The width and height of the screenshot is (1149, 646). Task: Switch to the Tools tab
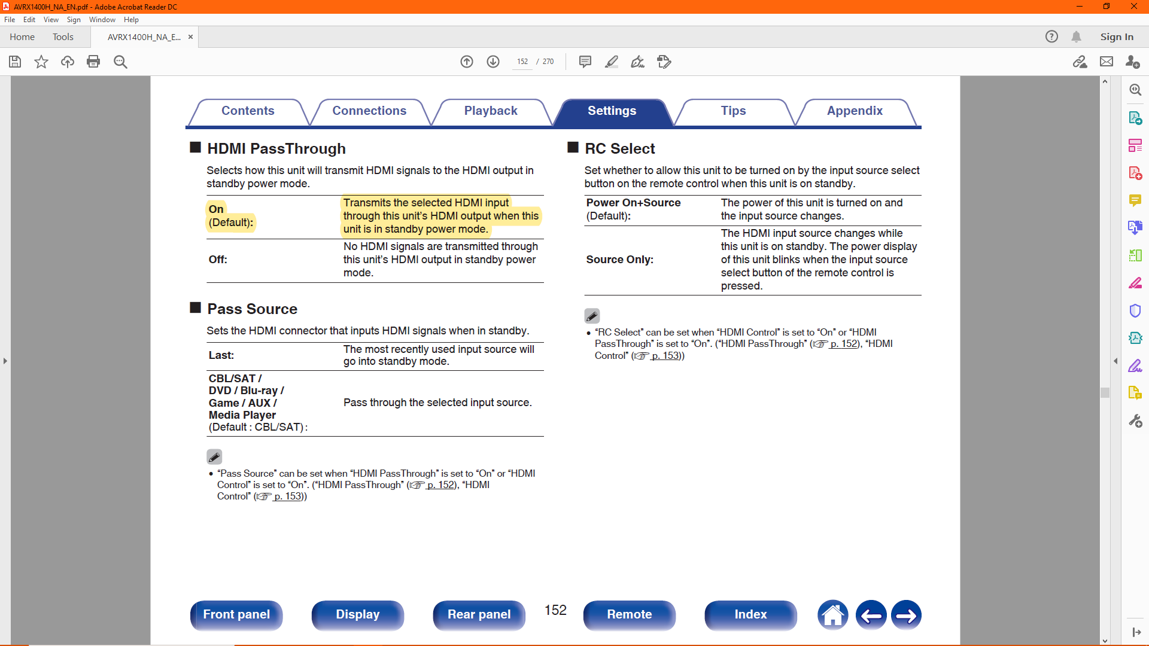[x=63, y=36]
